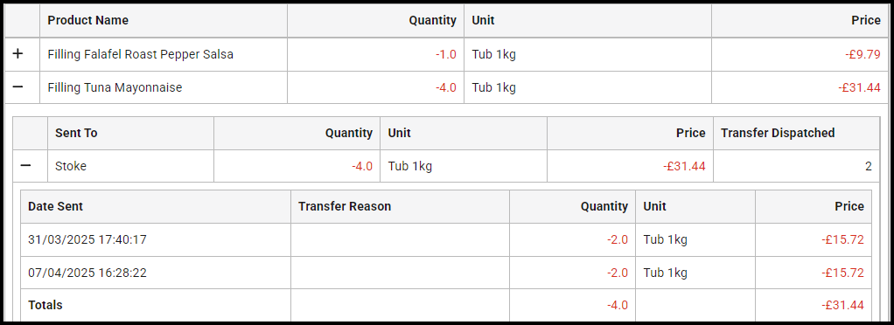The image size is (894, 325).
Task: Click the top-level Quantity column header
Action: 433,20
